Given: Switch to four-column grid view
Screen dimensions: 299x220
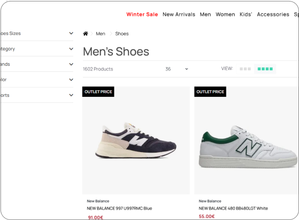Looking at the screenshot, I should (x=265, y=69).
